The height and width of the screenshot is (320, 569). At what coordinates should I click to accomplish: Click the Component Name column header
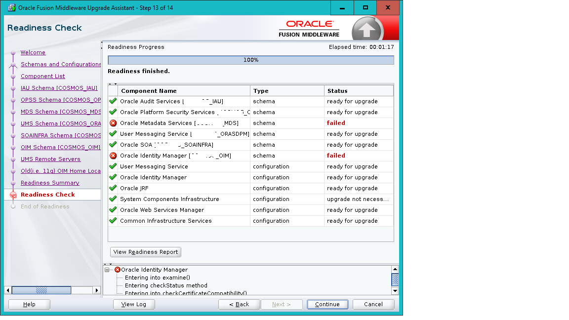coord(184,91)
